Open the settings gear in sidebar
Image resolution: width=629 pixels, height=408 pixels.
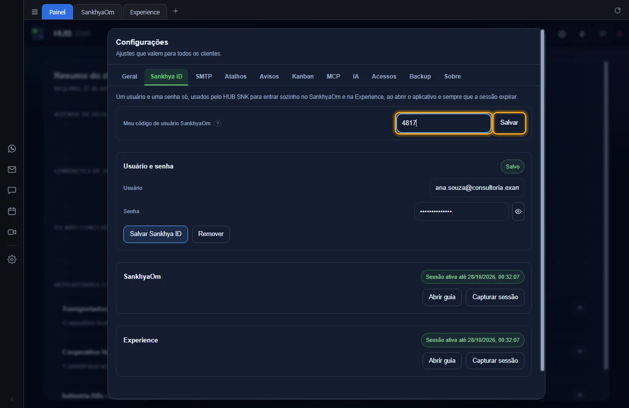click(x=12, y=259)
